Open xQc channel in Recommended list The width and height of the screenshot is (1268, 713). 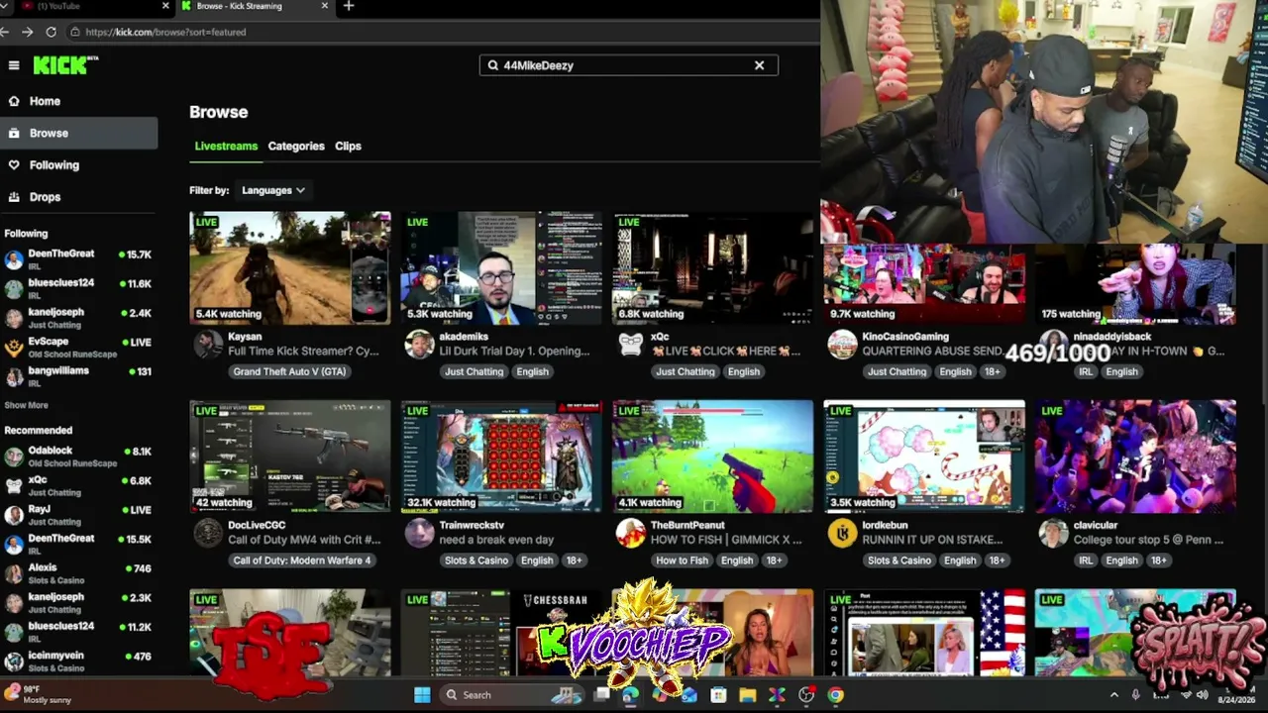(x=79, y=485)
